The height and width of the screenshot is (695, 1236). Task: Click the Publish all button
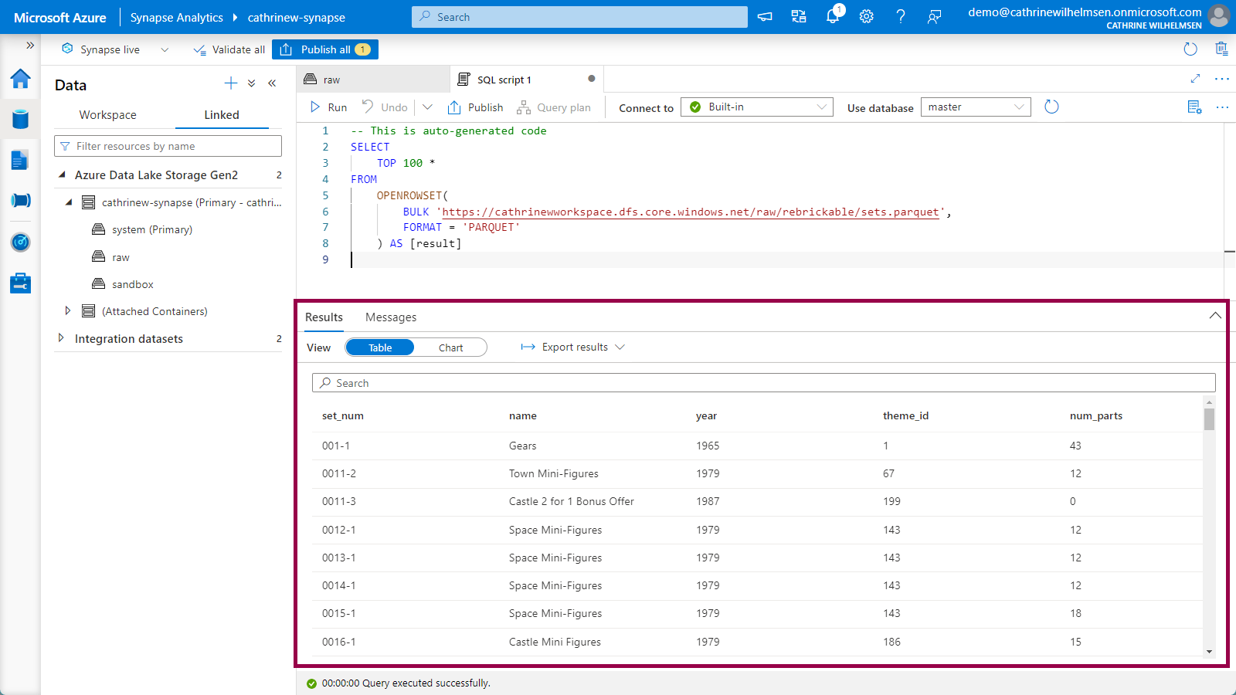pyautogui.click(x=325, y=49)
